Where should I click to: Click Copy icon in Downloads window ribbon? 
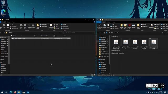pyautogui.click(x=105, y=26)
